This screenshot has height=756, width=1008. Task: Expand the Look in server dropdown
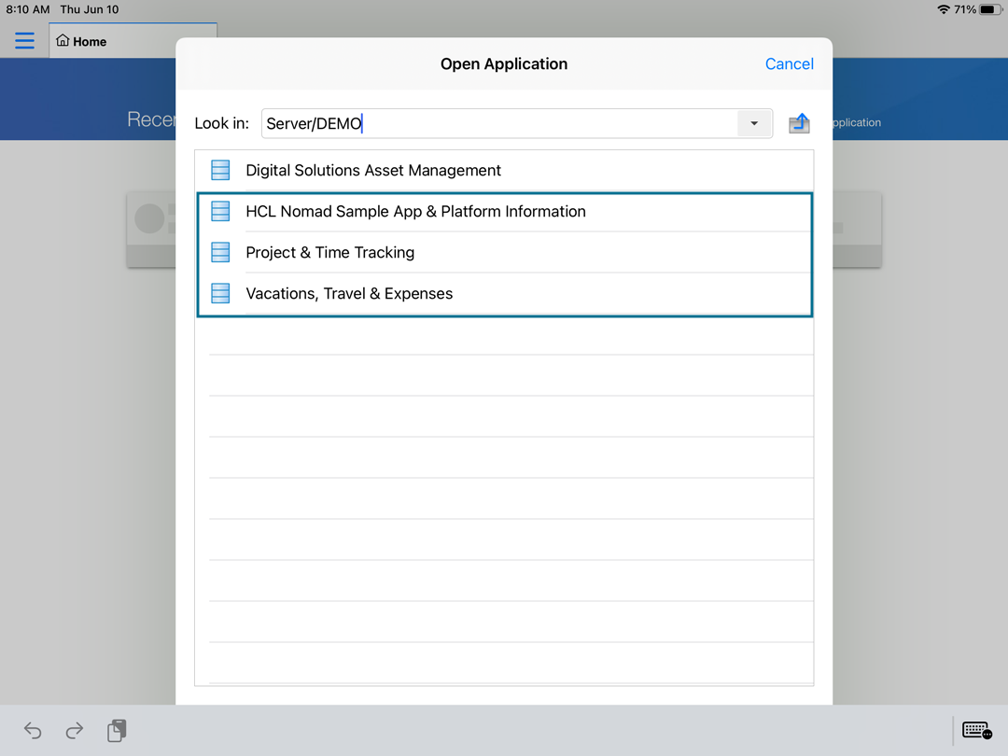(754, 123)
